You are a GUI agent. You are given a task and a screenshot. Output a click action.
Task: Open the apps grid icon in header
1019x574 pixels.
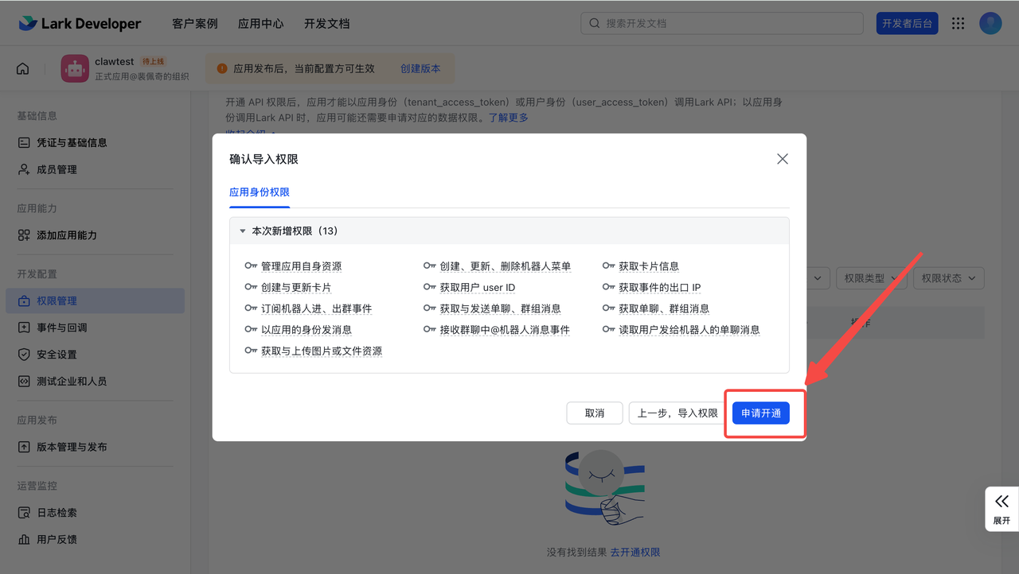click(x=958, y=24)
